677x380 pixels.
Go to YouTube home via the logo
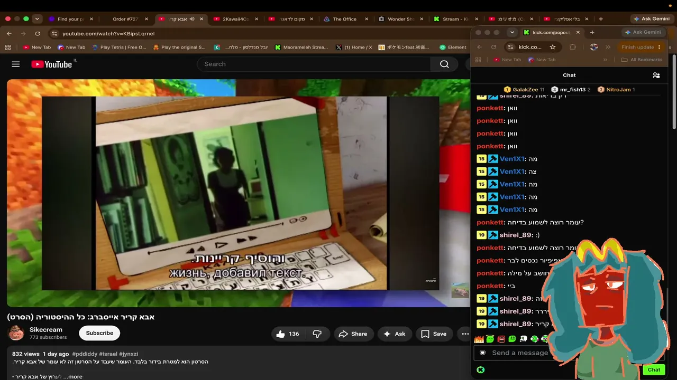pyautogui.click(x=52, y=64)
